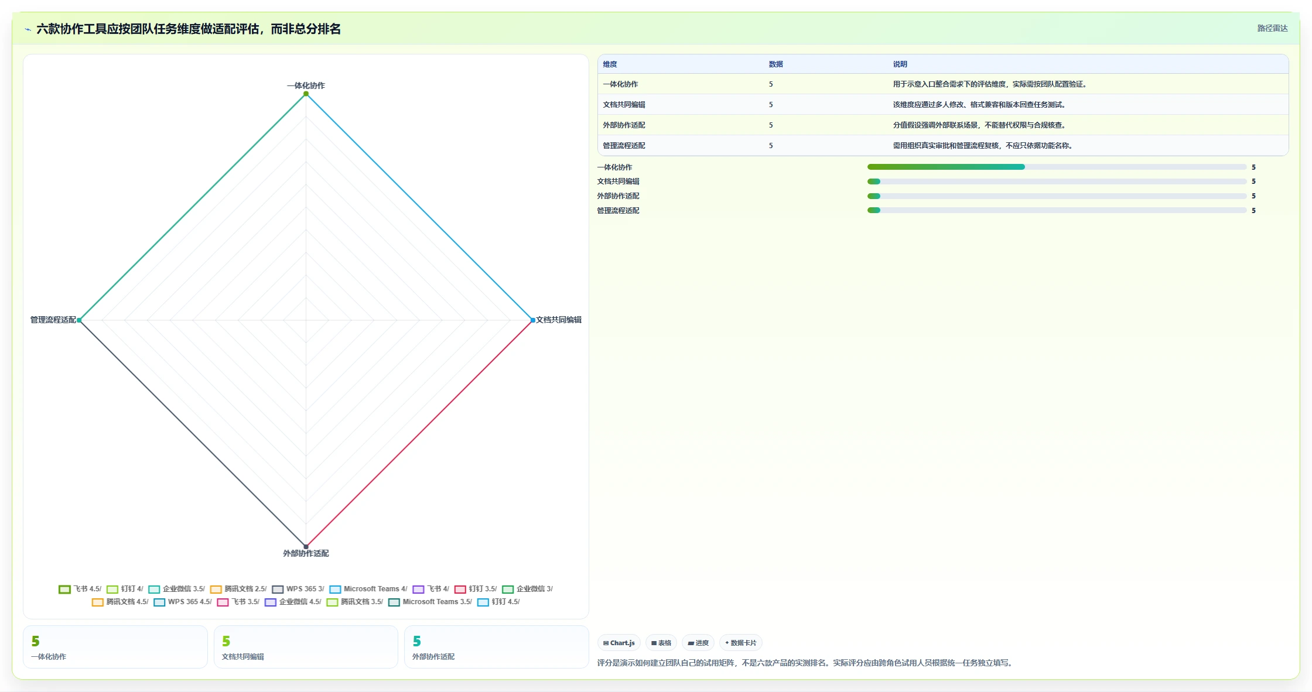The height and width of the screenshot is (692, 1312).
Task: Click the radar data point at 文档共同编辑 vertex
Action: coord(532,320)
